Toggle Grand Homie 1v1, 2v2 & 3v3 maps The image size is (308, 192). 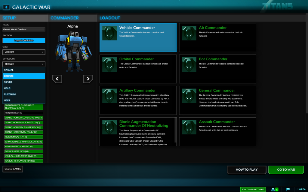pyautogui.click(x=24, y=118)
